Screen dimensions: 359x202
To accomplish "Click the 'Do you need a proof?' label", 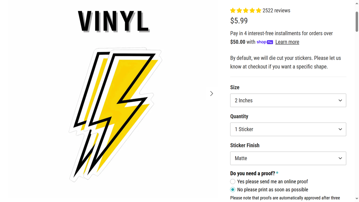I will (x=252, y=173).
